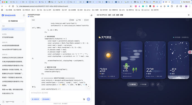Click the DeepSeek message input field

click(60, 93)
